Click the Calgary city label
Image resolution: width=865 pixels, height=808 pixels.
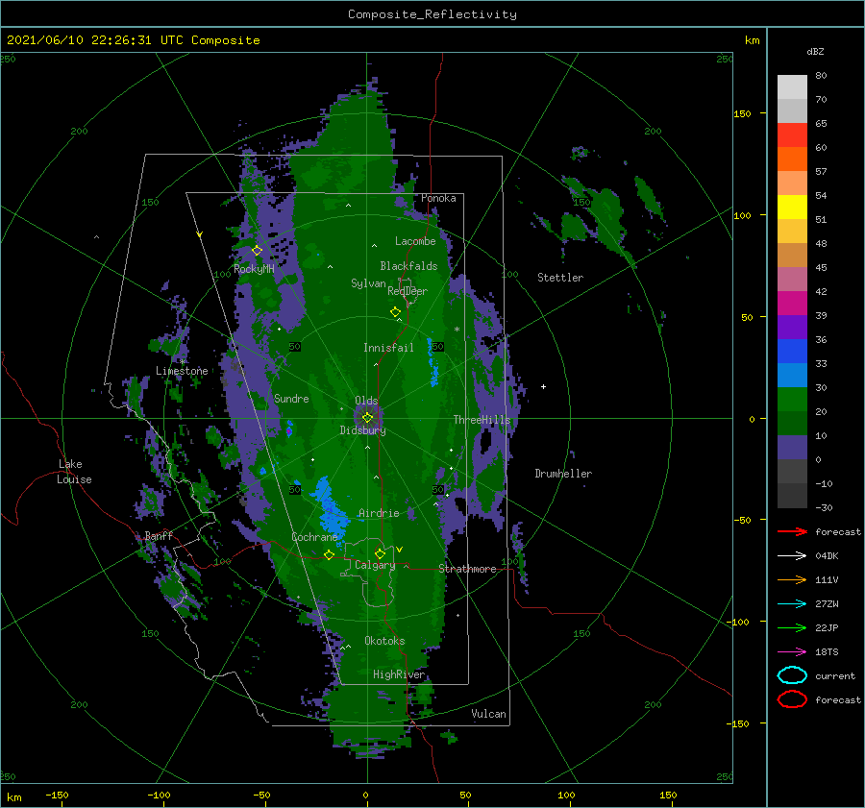coord(375,565)
